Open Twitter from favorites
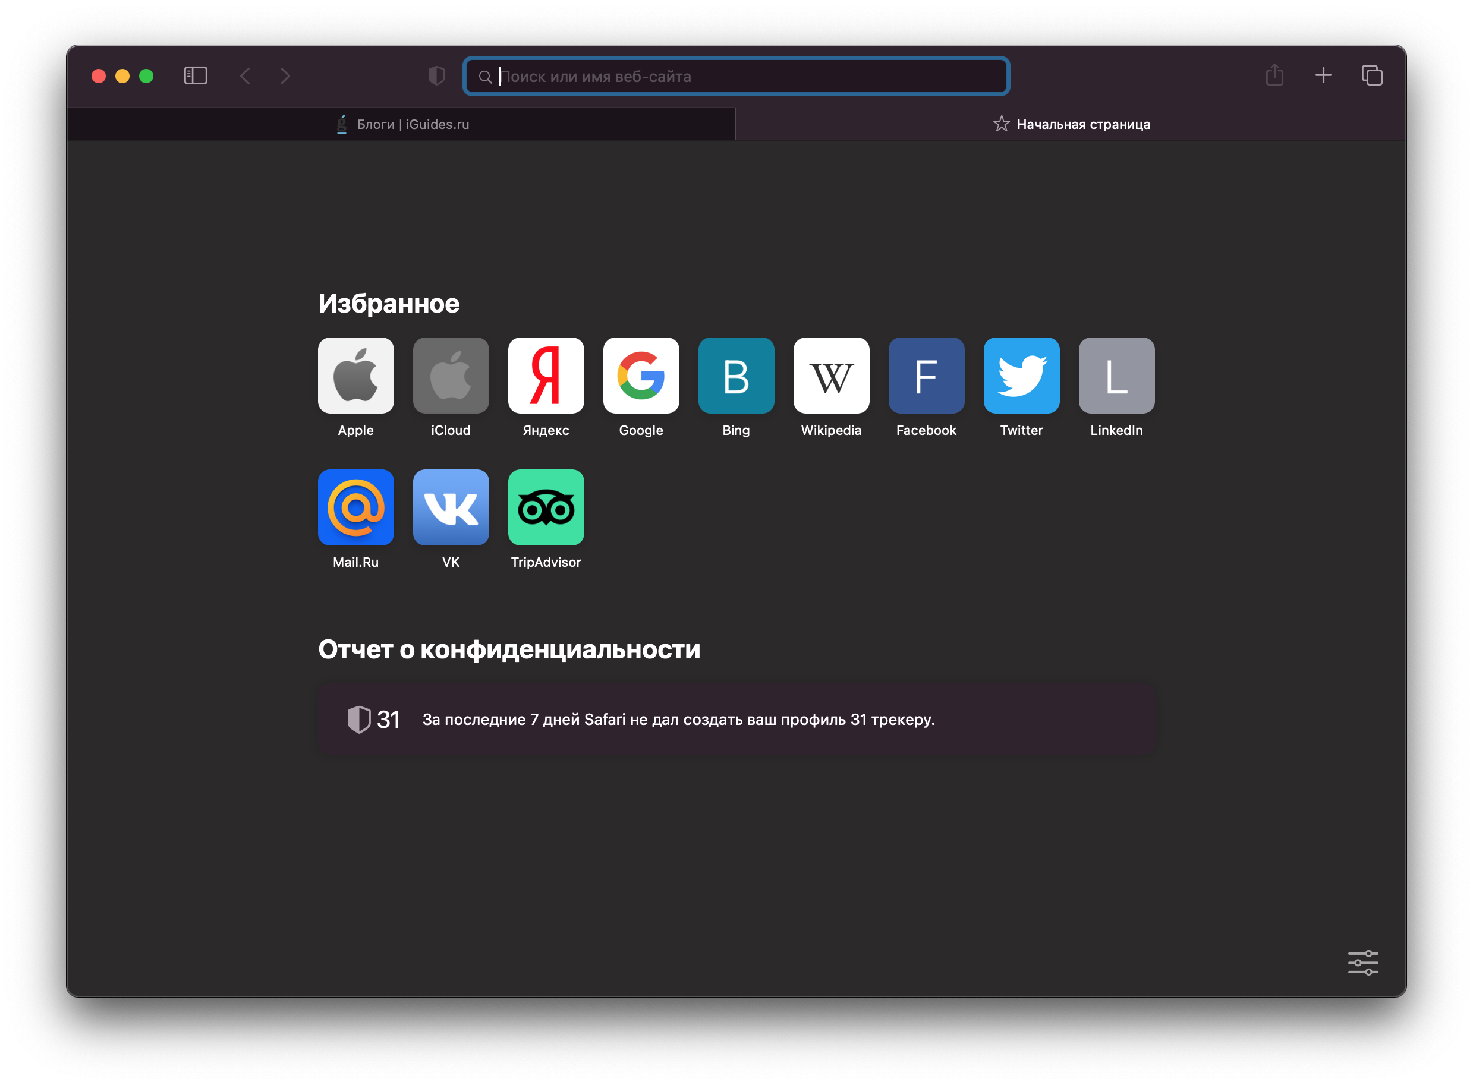Screen dimensions: 1473x1085 (x=1021, y=376)
